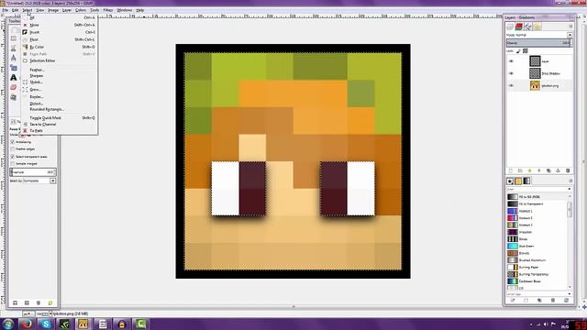Click the delete layer icon

point(568,170)
